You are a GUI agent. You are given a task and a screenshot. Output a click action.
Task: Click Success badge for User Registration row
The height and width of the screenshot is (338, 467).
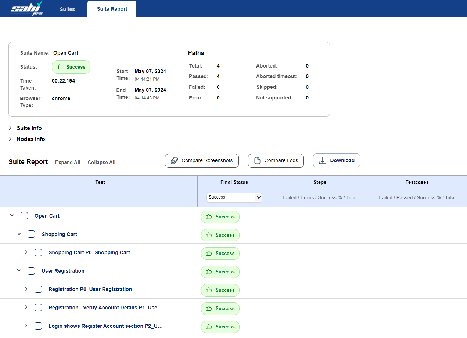tap(220, 272)
